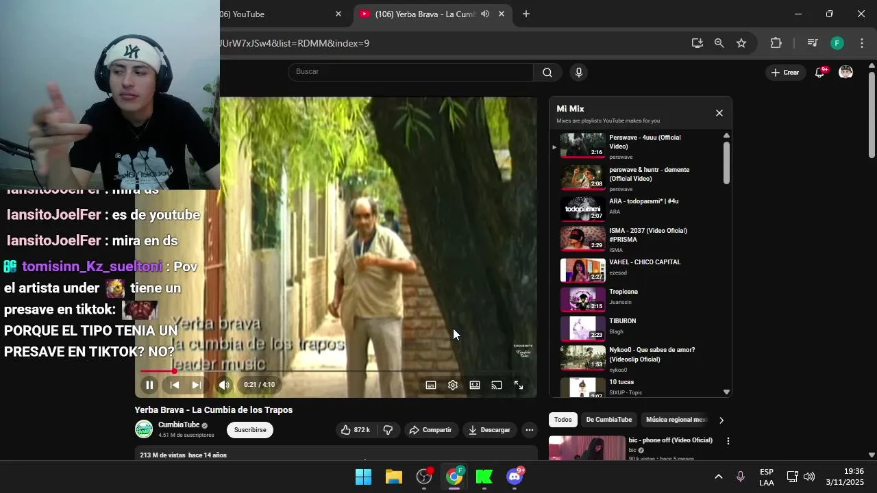Click the YouTube search field

411,72
